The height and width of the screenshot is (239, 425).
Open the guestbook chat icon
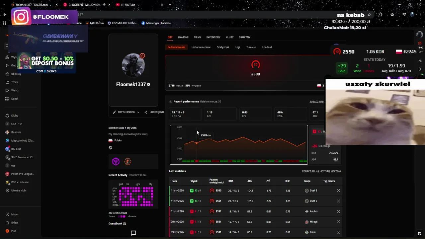tap(133, 233)
